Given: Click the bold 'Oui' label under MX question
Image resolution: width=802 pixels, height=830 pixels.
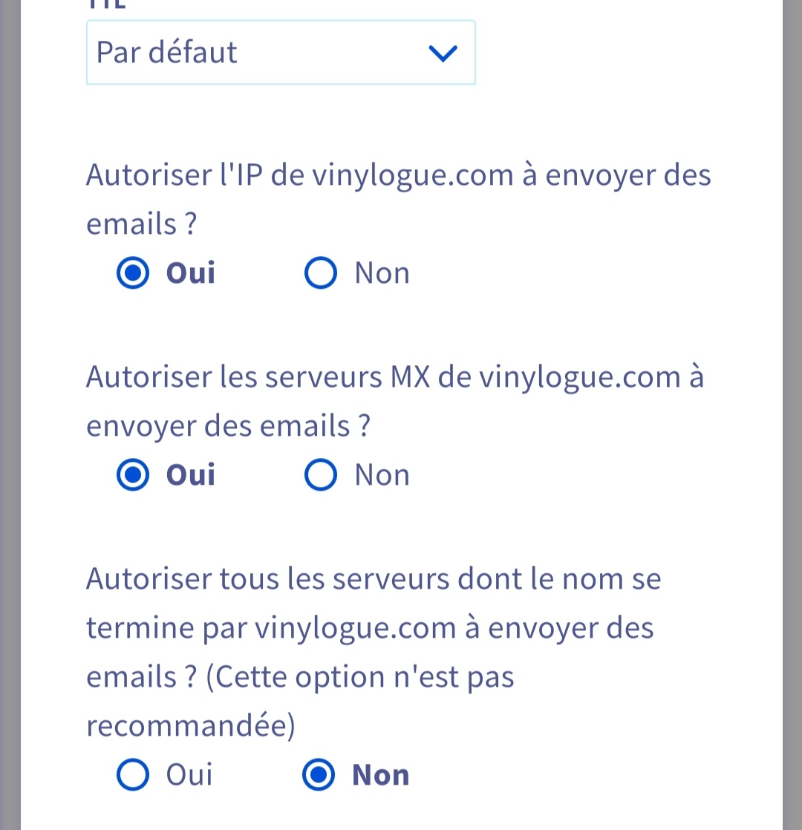Looking at the screenshot, I should pyautogui.click(x=191, y=475).
